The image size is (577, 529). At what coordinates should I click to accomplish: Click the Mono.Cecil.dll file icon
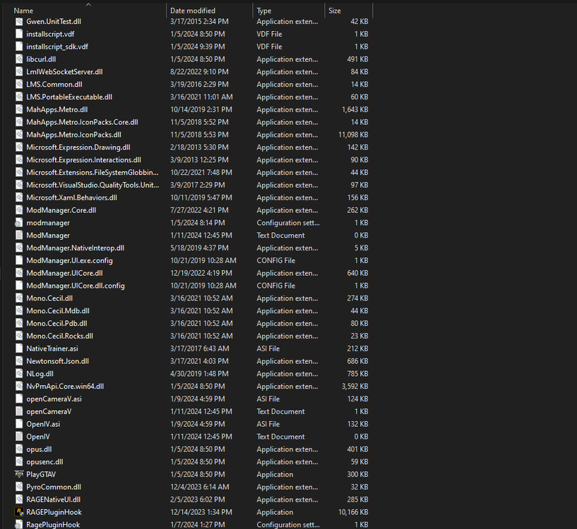click(x=19, y=298)
